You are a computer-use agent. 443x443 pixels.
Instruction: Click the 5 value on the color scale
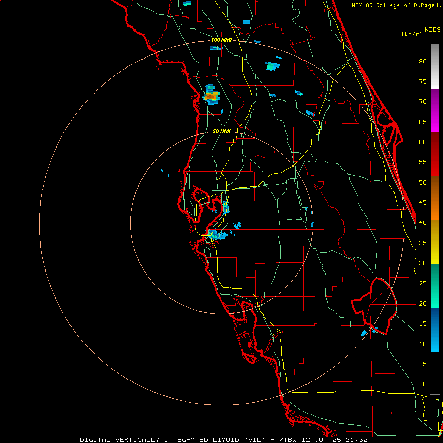(425, 364)
